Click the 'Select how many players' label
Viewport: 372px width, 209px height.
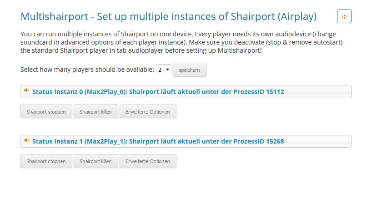click(x=87, y=70)
